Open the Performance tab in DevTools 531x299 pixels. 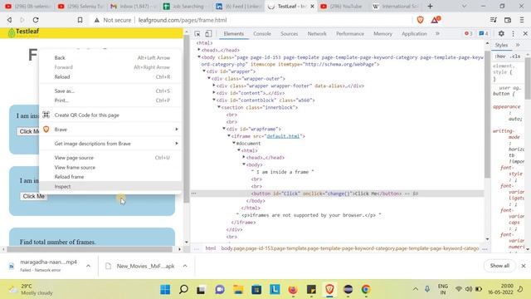350,33
